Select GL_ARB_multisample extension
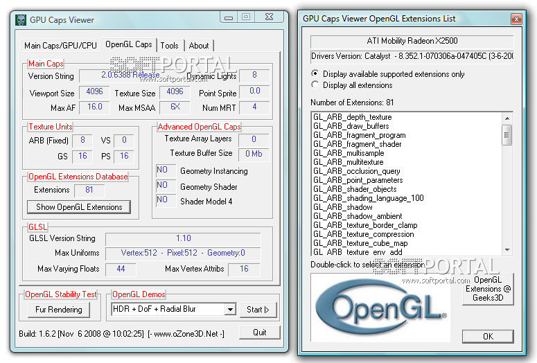Screen dimensions: 537x363 [x=349, y=153]
